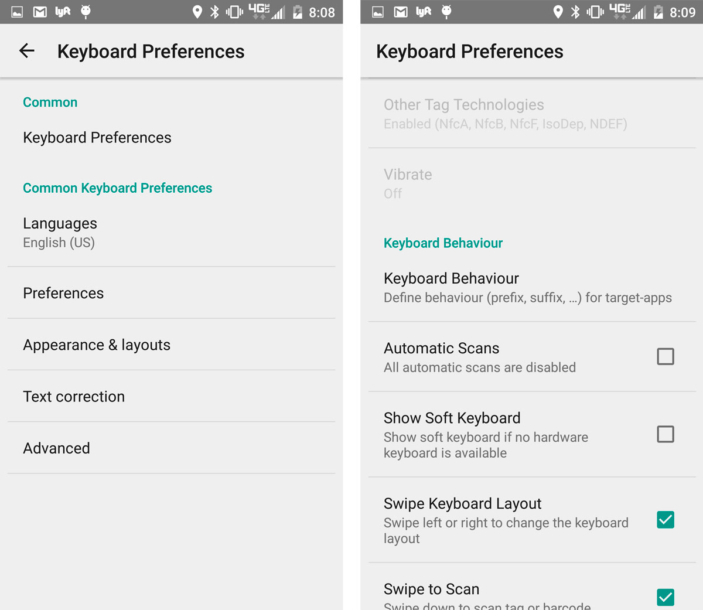Open the Languages setting

pos(171,233)
